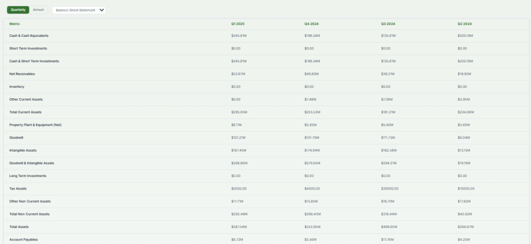
Task: Click Other Current Assets value $3.95M
Action: (464, 99)
